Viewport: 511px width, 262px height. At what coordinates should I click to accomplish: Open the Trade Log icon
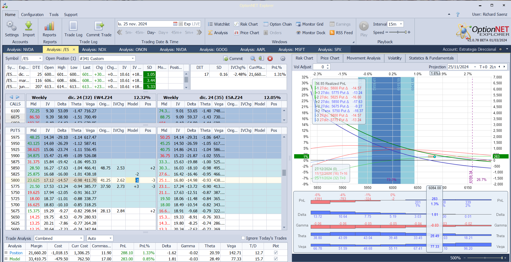coord(73,26)
